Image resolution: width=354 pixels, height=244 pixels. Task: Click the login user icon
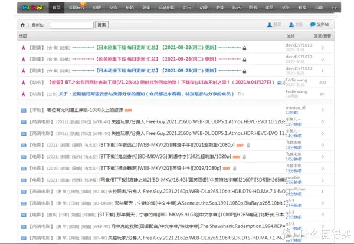[x=270, y=25]
